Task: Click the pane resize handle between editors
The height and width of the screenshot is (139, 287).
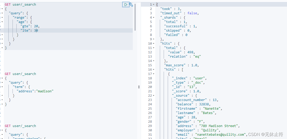Action: 139,87
